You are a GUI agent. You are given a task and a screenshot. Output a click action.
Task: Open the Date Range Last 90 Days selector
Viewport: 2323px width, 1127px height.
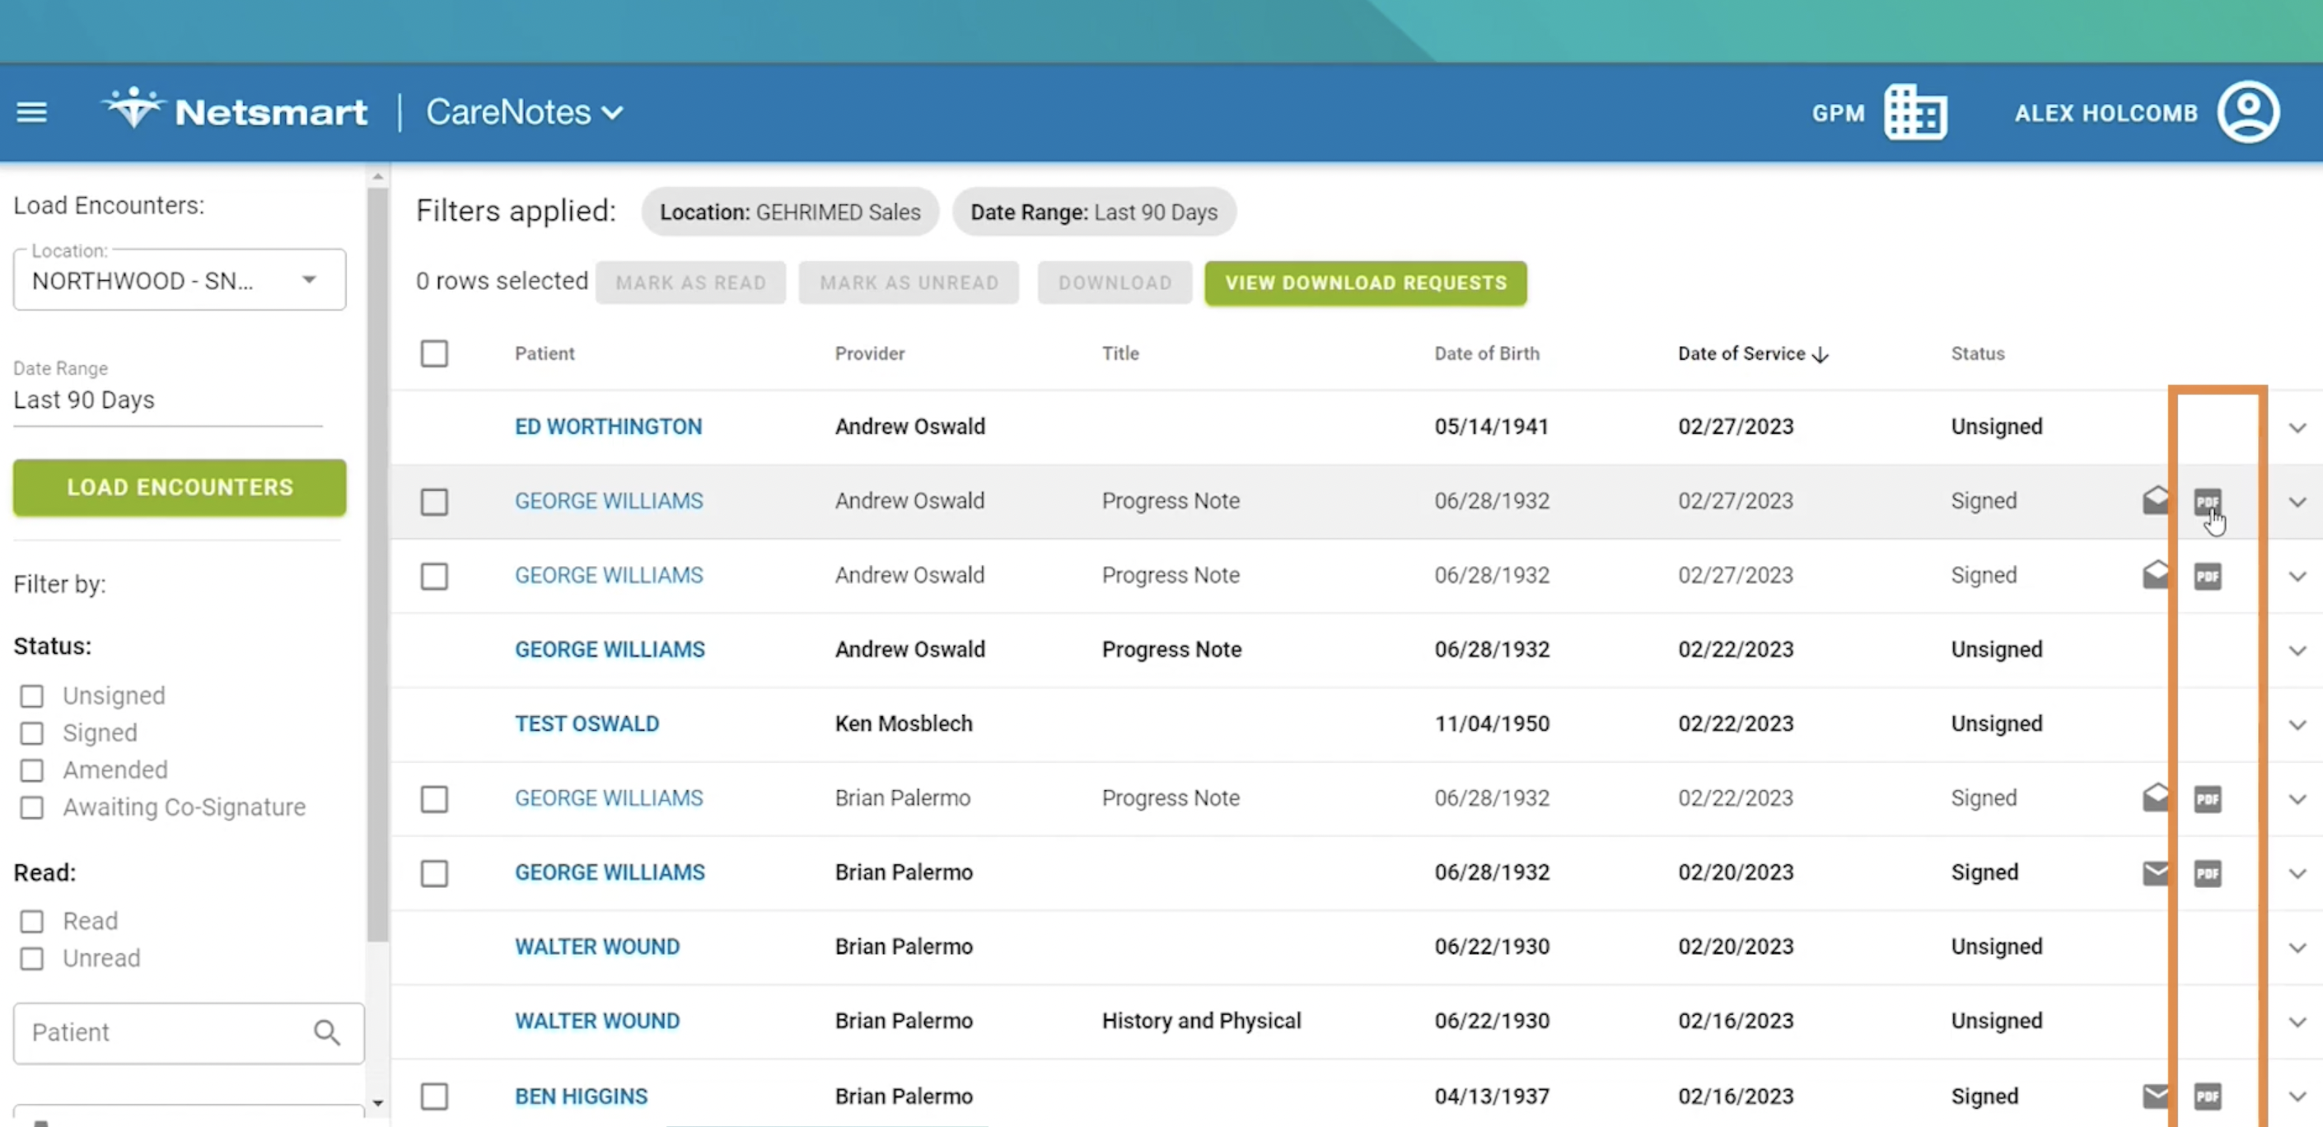(x=168, y=400)
